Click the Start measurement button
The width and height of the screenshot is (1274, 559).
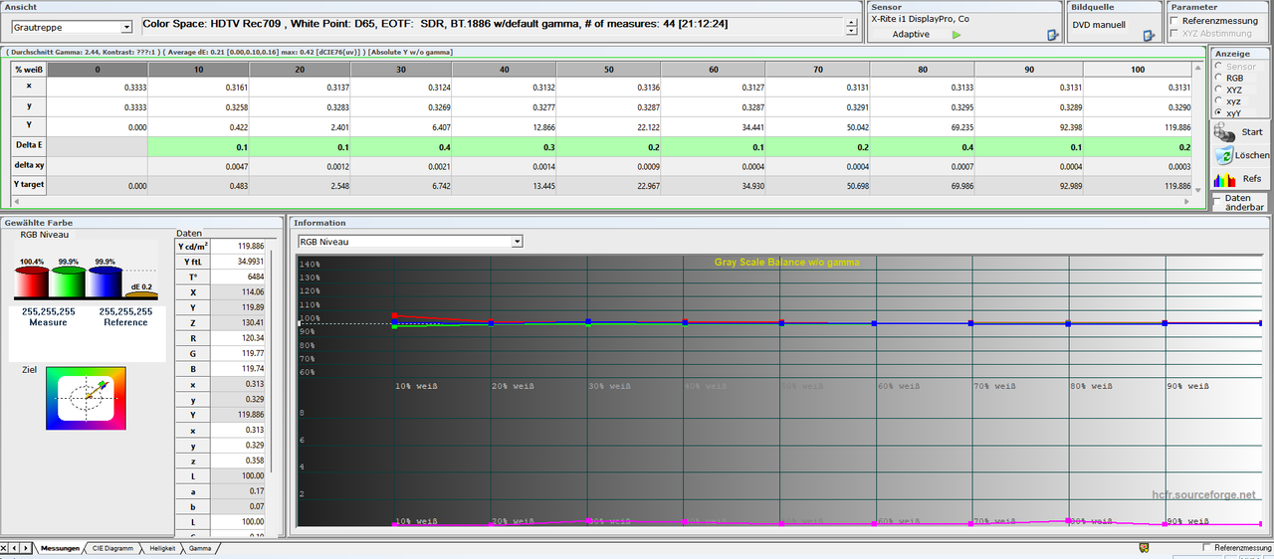(x=1240, y=132)
